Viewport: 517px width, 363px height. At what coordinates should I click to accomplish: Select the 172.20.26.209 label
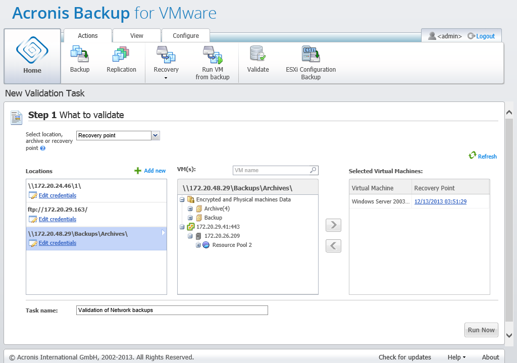(x=222, y=236)
